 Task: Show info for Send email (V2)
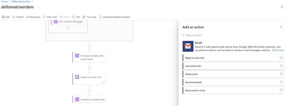[x=281, y=66]
